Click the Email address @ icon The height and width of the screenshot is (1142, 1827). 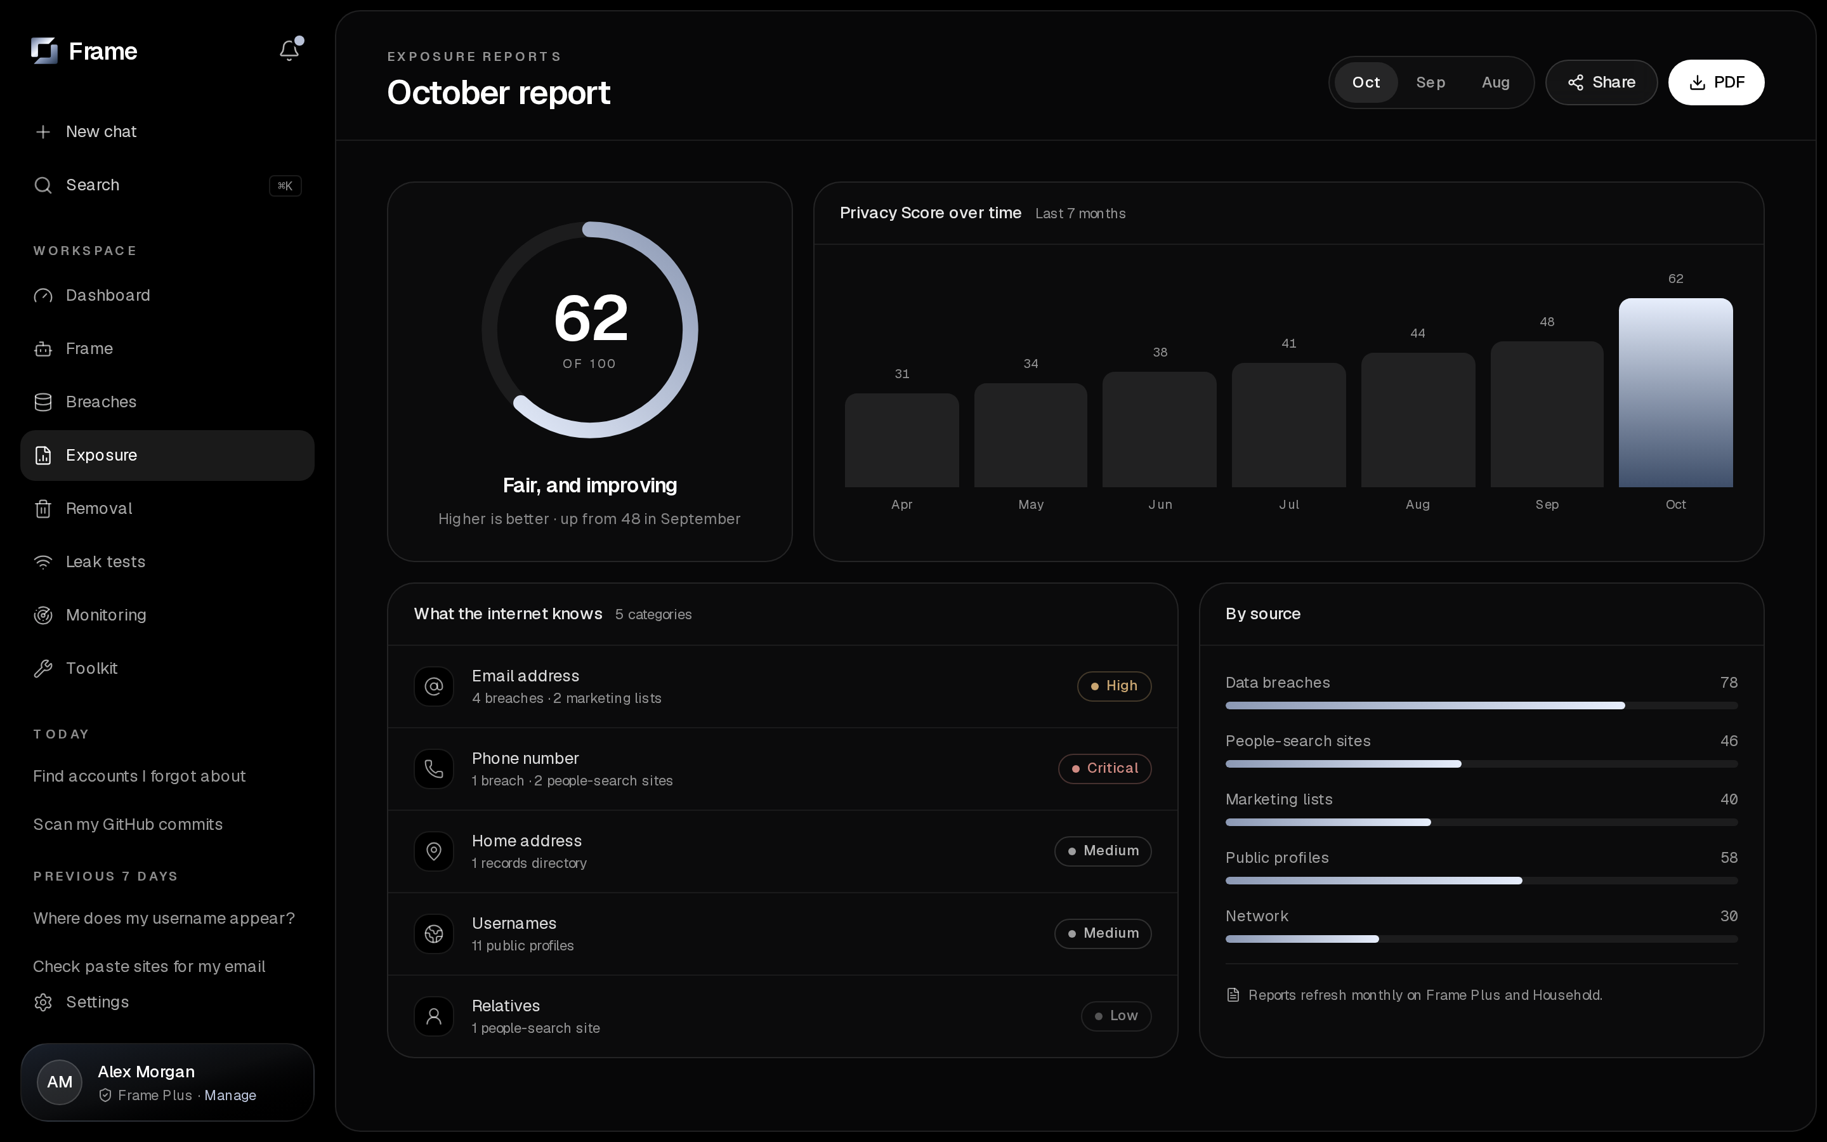pyautogui.click(x=434, y=686)
